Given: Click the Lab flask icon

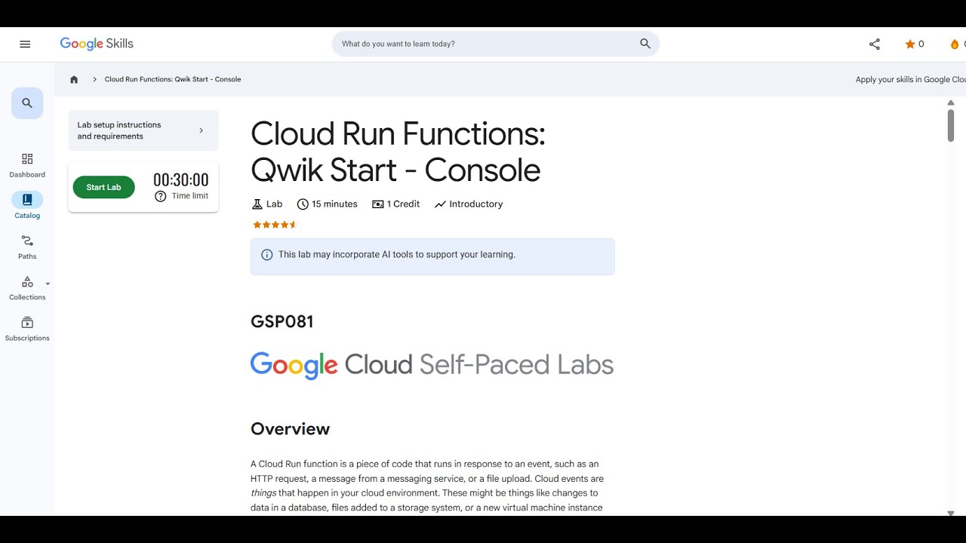Looking at the screenshot, I should [x=257, y=204].
